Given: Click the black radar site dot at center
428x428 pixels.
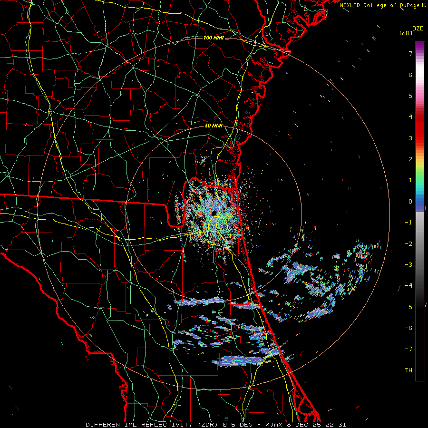Looking at the screenshot, I should 214,213.
